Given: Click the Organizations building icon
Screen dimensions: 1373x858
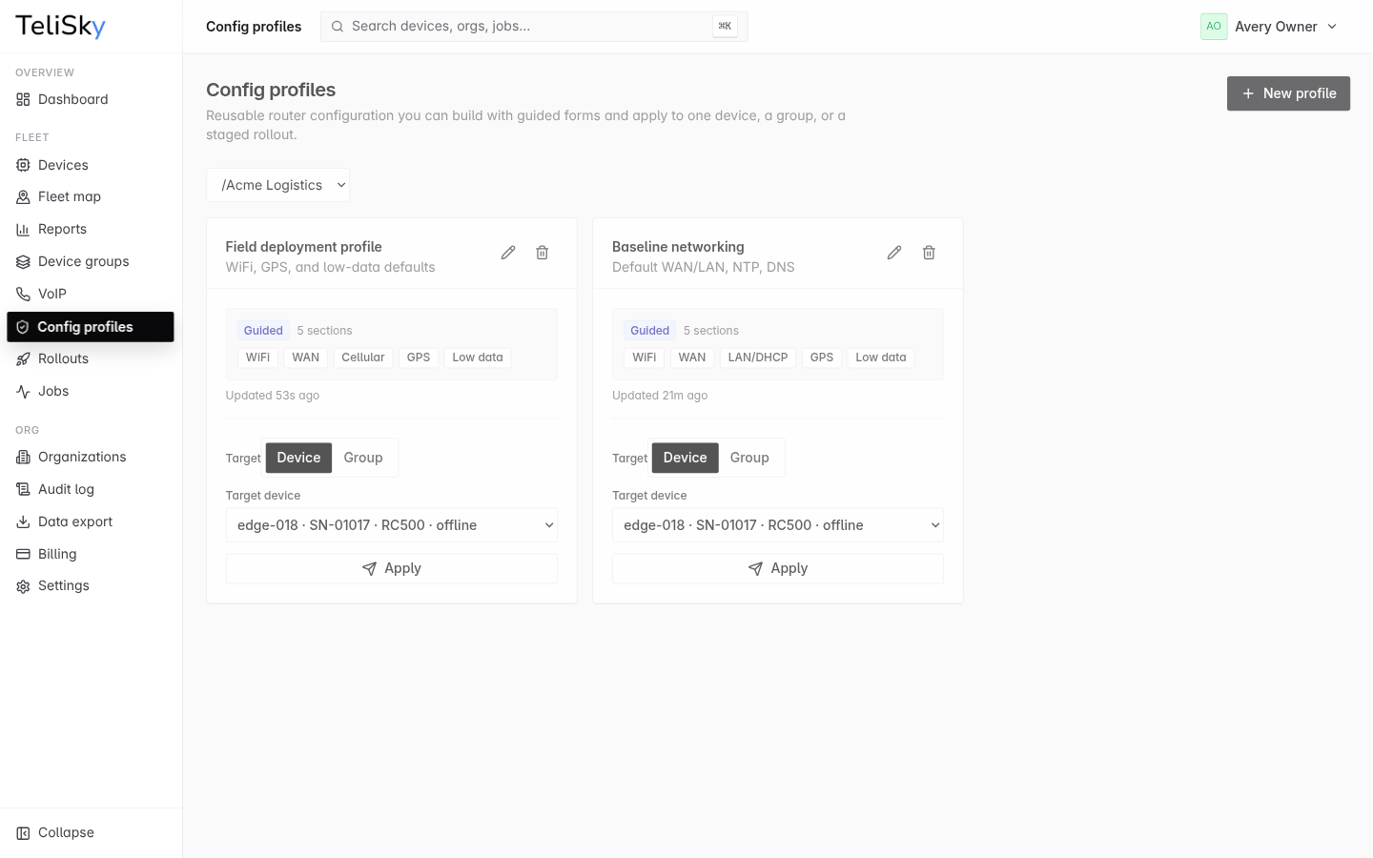Looking at the screenshot, I should [23, 457].
